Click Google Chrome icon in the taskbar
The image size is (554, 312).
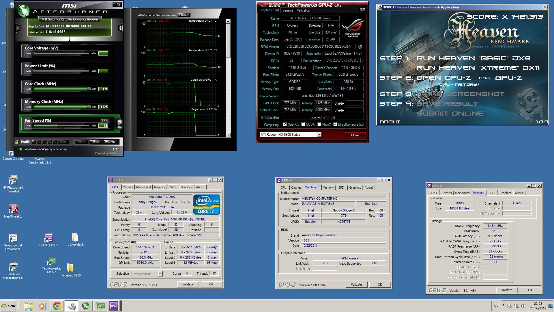coord(57,306)
